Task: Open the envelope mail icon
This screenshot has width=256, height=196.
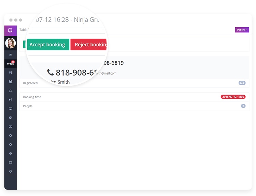Action: 11,162
